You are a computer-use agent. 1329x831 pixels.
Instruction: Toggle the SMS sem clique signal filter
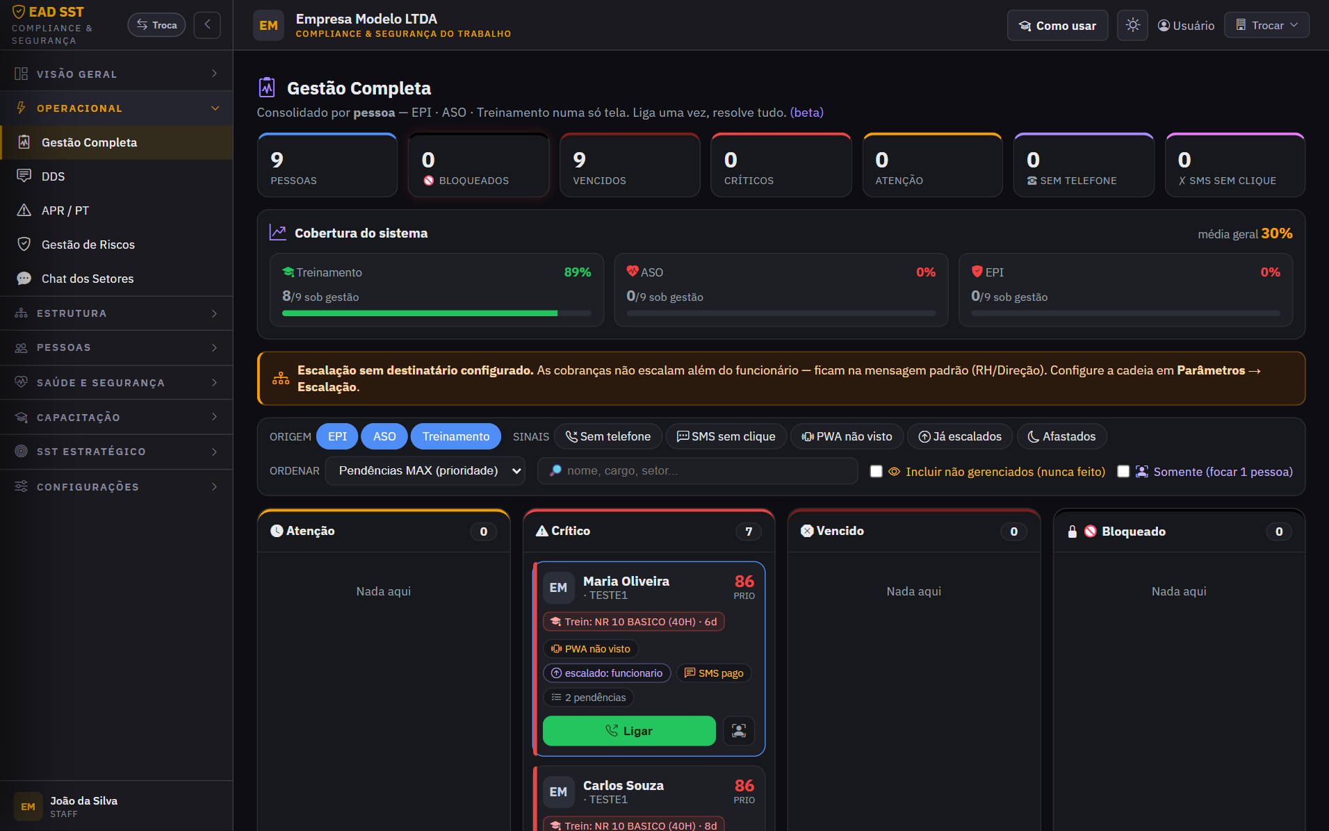pyautogui.click(x=726, y=436)
